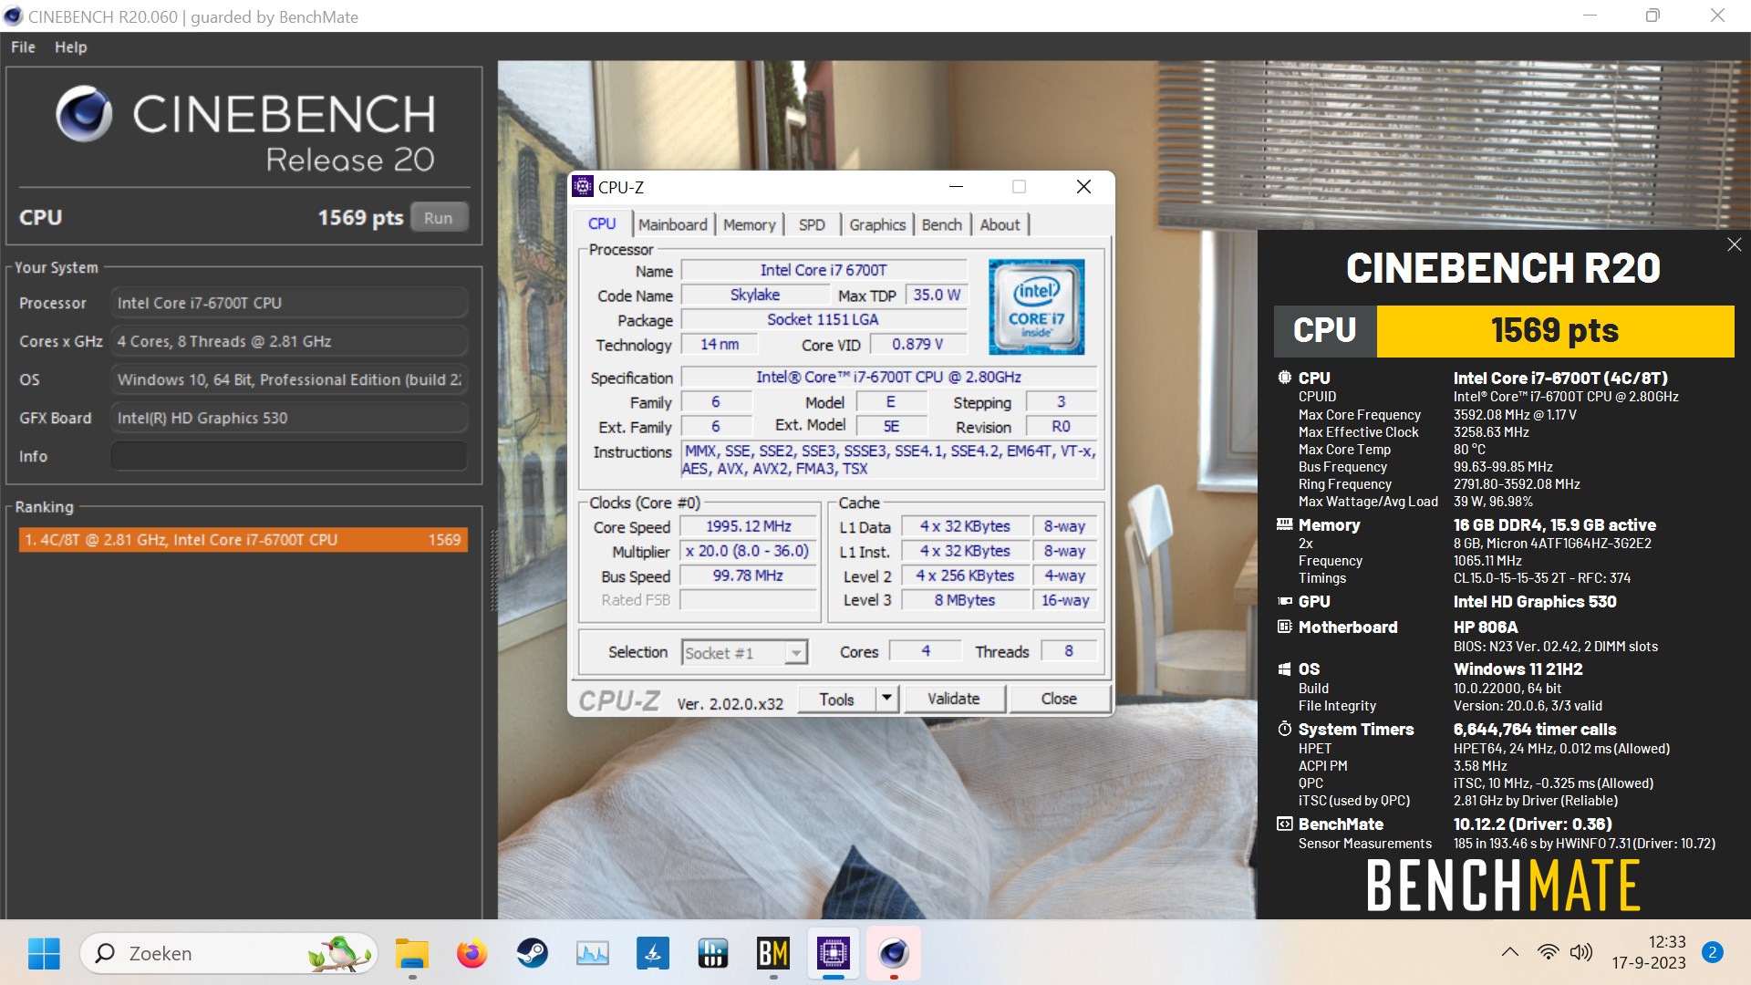Click the Level 3 cache value 8 MBytes
This screenshot has width=1751, height=985.
(965, 600)
